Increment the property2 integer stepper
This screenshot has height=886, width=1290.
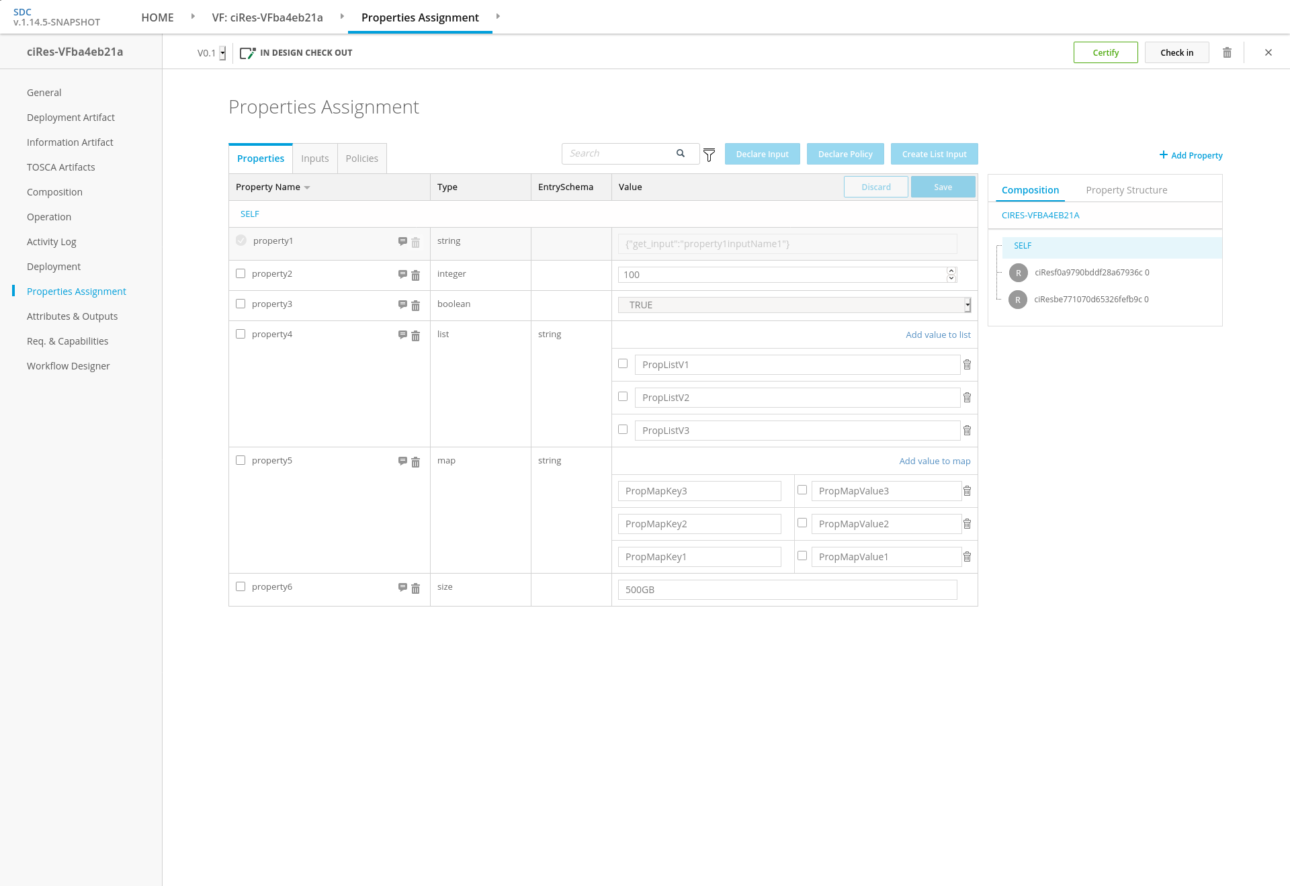click(951, 271)
